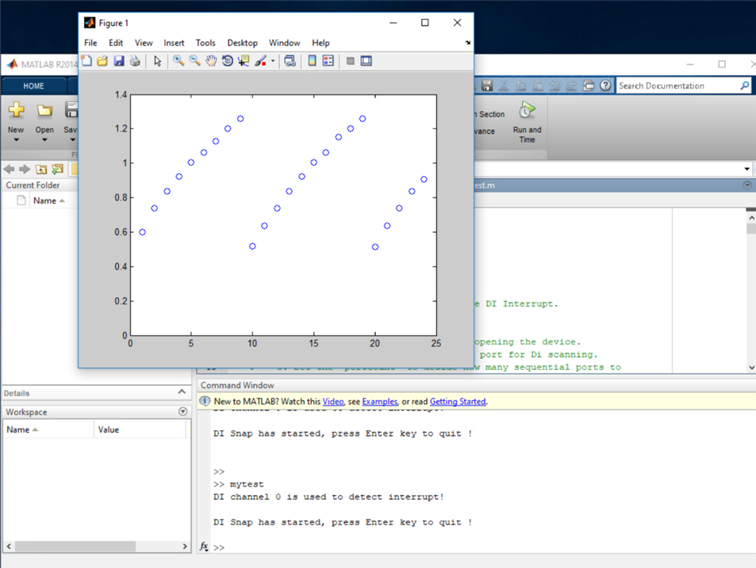
Task: Enable the Rotate 3D tool
Action: coord(227,61)
